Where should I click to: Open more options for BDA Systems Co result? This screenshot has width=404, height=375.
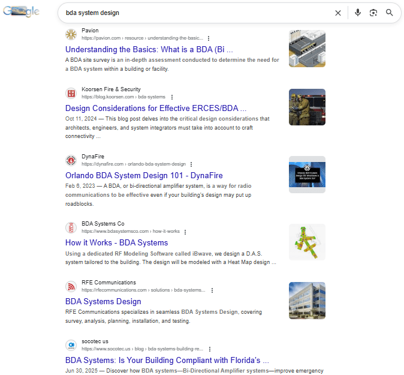[x=185, y=232]
